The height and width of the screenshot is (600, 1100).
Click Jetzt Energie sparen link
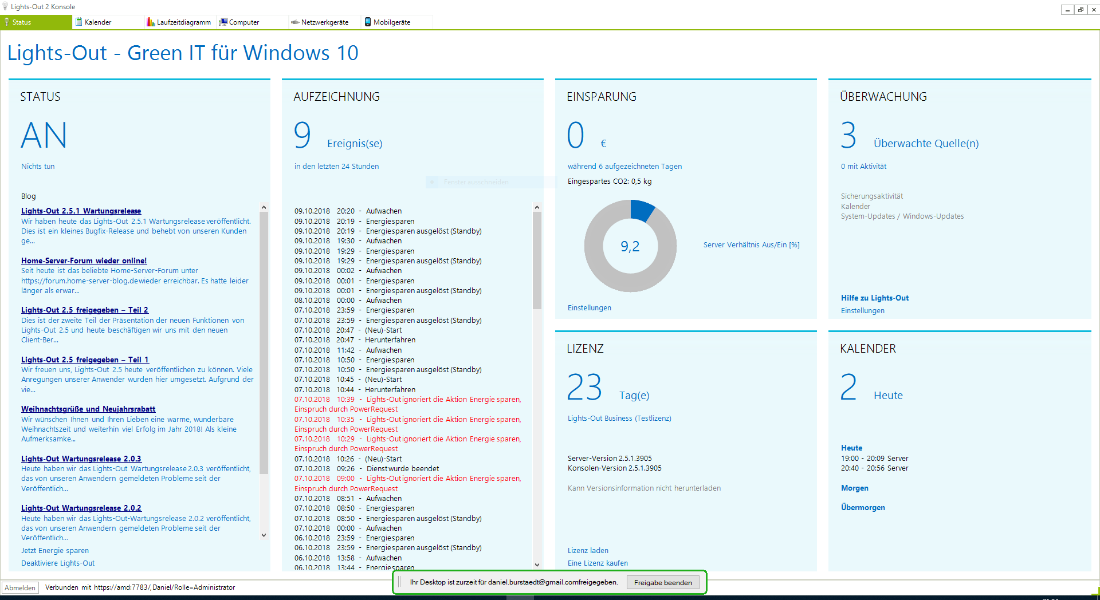point(55,550)
